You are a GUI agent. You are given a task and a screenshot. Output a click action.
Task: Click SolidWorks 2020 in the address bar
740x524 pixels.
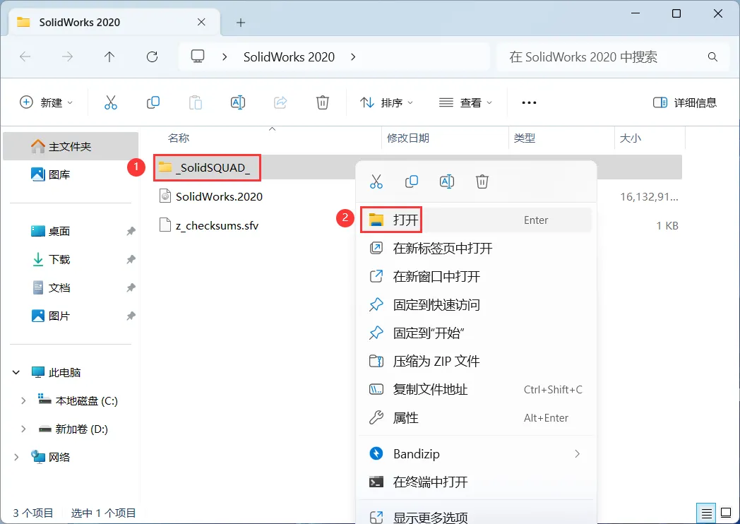(289, 57)
